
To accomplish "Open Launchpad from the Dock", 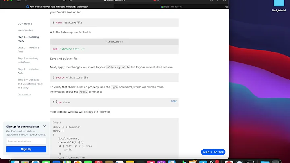I will [x=25, y=162].
